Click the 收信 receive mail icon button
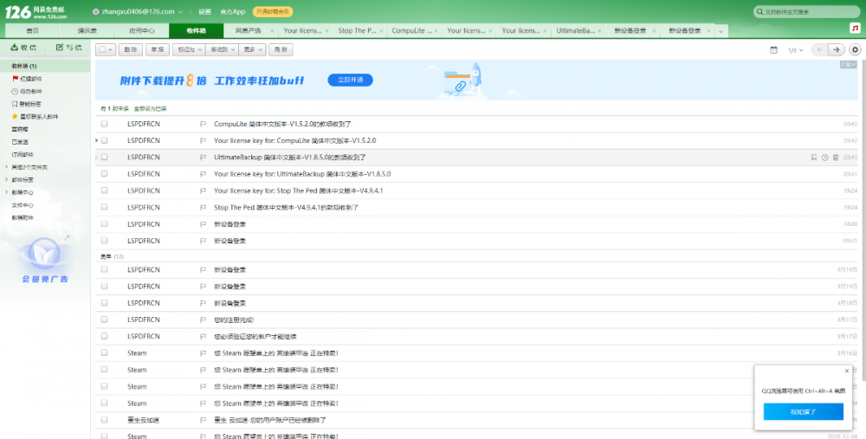The image size is (866, 439). (23, 48)
